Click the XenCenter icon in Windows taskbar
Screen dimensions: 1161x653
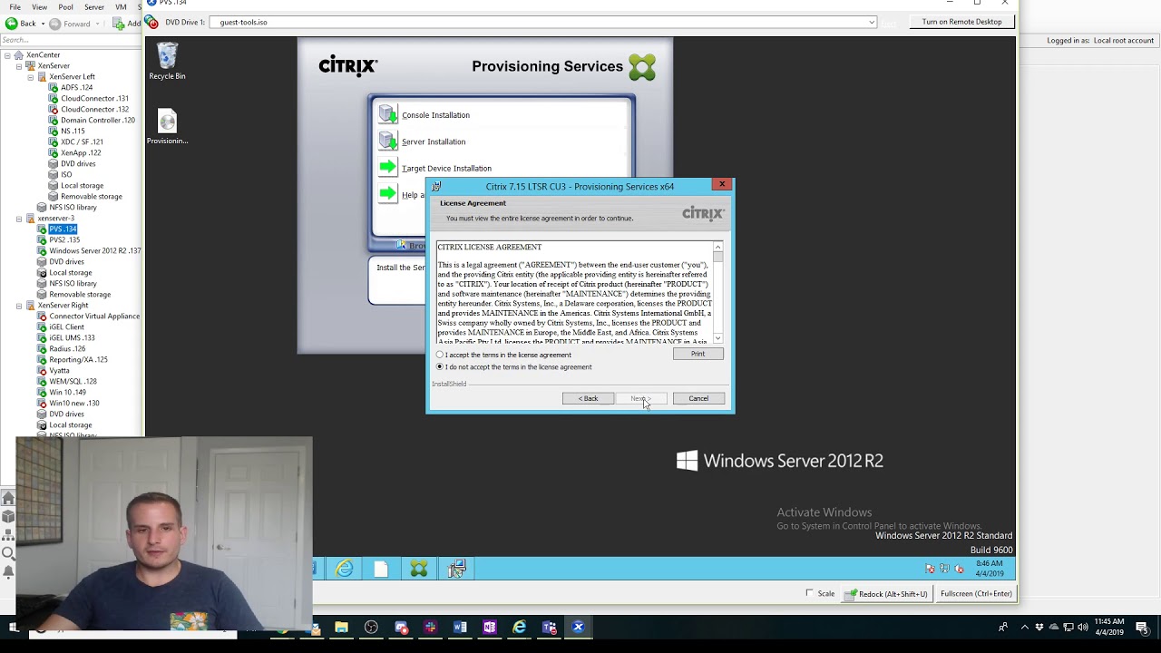click(x=578, y=627)
